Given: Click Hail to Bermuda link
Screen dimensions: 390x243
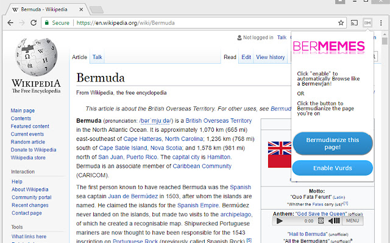Looking at the screenshot, I should coord(307,234).
